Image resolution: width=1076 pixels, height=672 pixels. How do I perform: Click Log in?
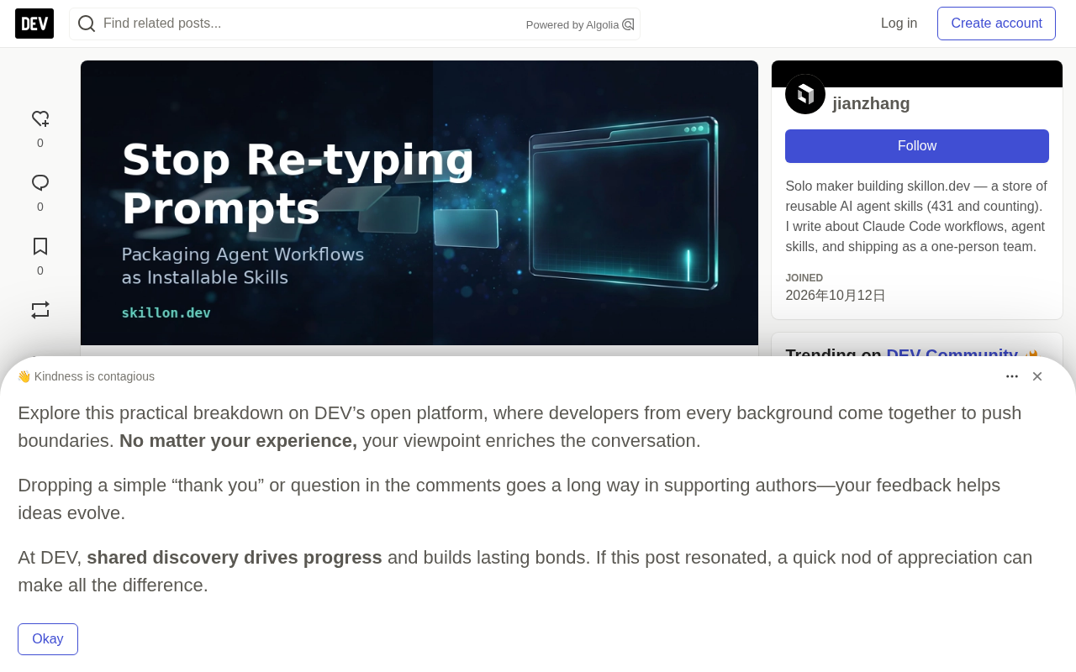(899, 24)
